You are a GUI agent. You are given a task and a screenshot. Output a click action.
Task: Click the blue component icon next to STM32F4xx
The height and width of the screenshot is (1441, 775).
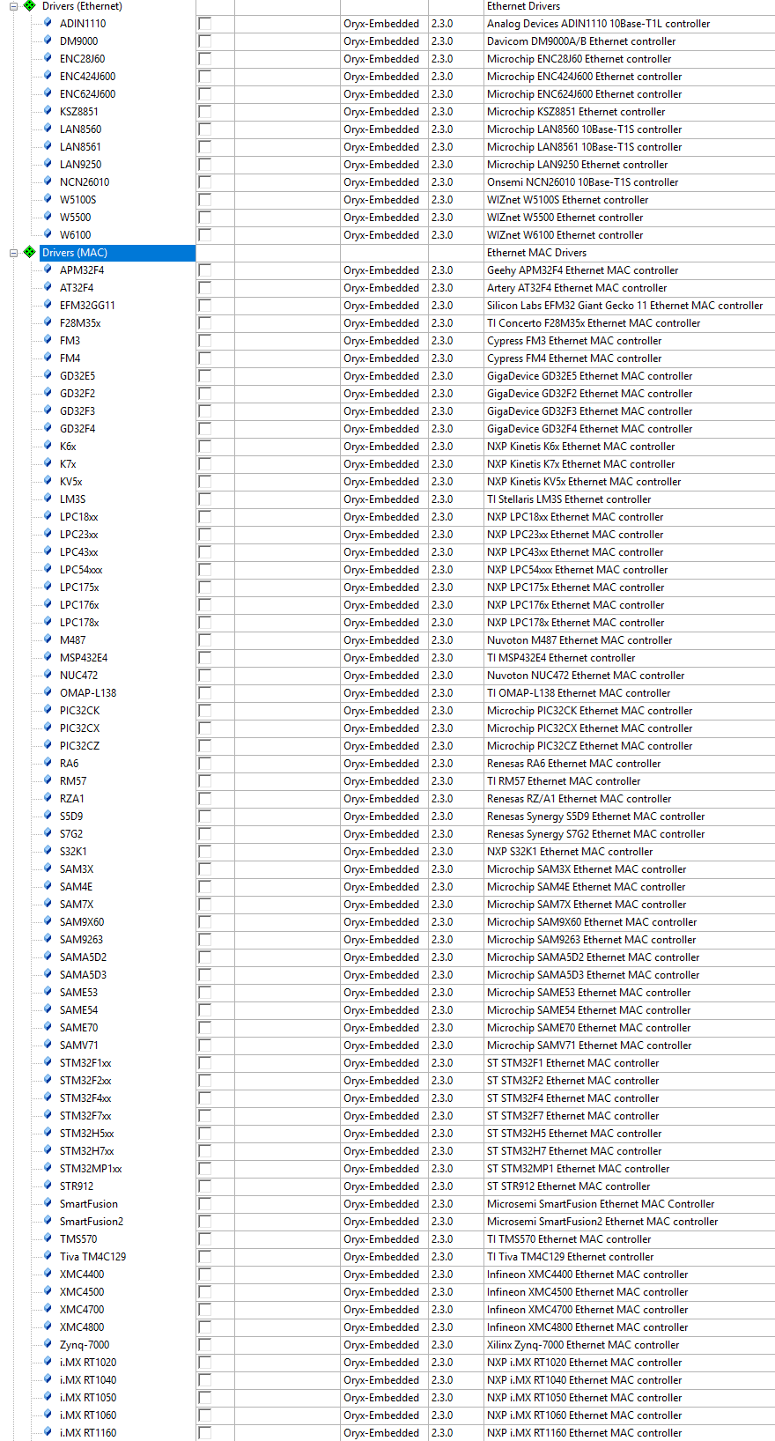48,1097
